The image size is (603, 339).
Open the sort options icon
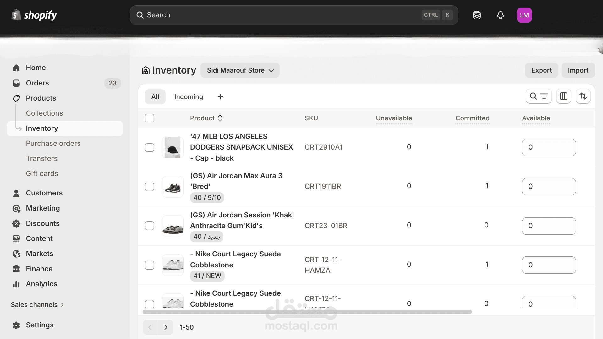(583, 96)
